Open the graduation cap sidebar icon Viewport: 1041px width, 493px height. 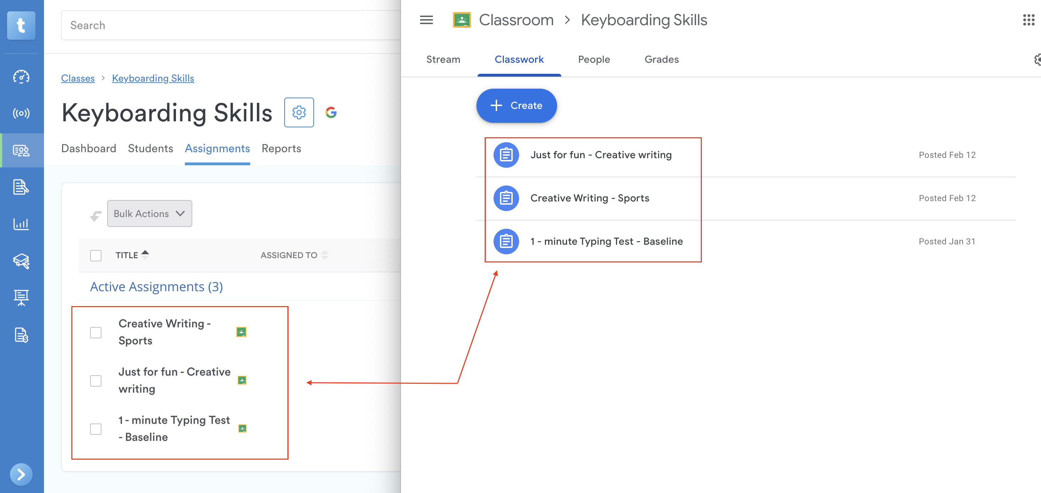pyautogui.click(x=21, y=261)
